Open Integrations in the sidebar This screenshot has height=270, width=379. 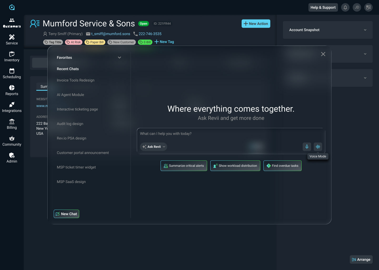click(x=12, y=107)
